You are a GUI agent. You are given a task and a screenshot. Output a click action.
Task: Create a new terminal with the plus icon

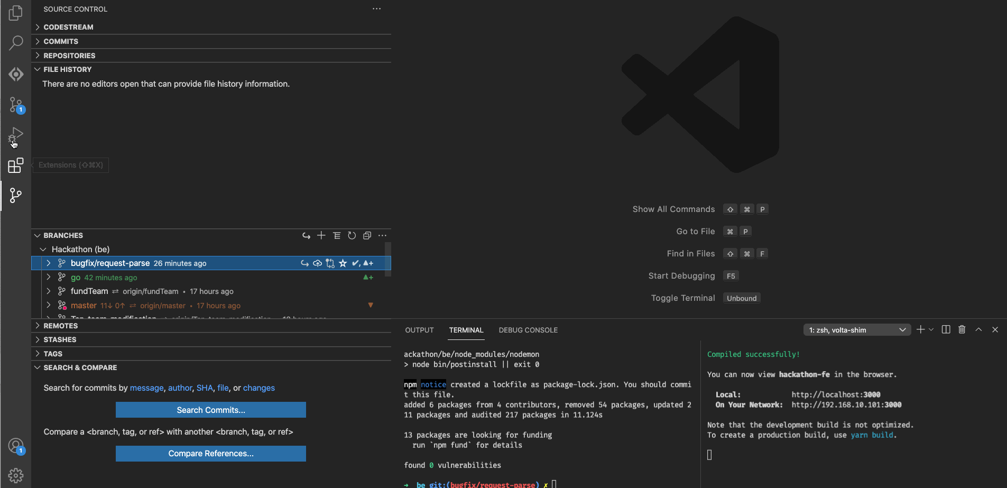pyautogui.click(x=920, y=329)
